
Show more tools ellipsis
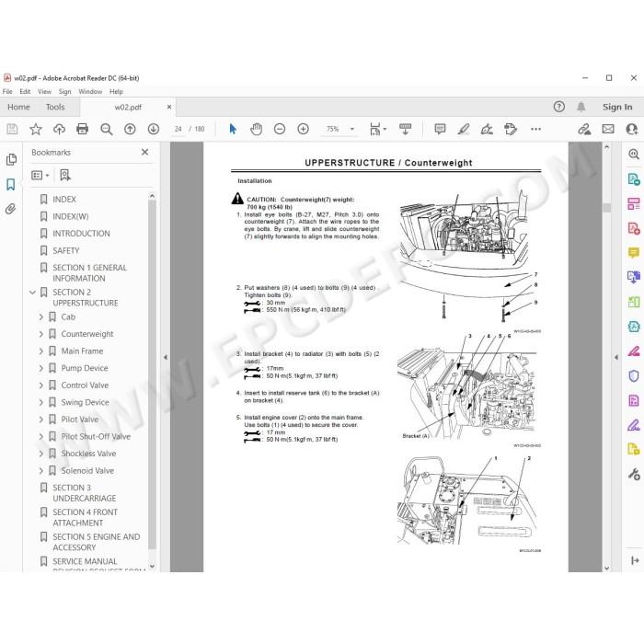point(535,129)
